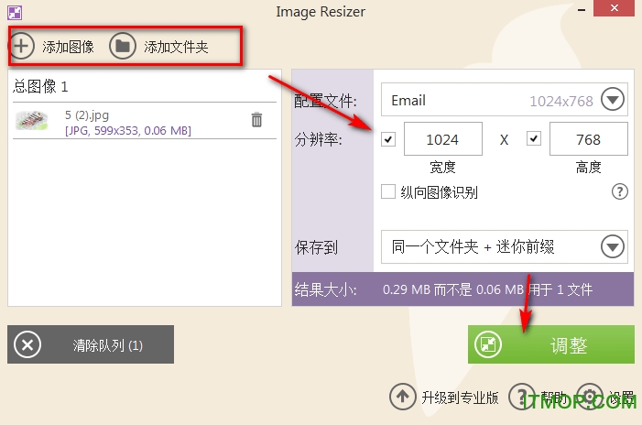Click the width field showing 1024
Screen dimensions: 642x425
coord(443,139)
